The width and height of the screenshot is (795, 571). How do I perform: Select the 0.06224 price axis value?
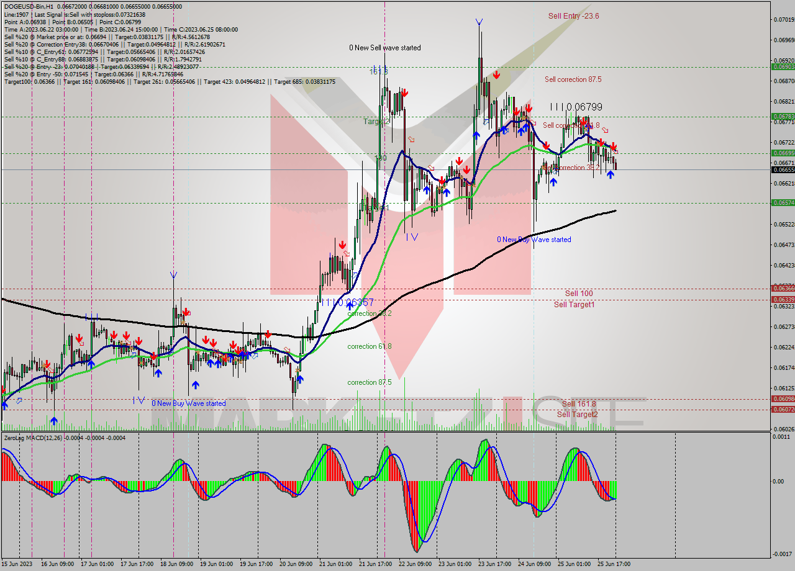pyautogui.click(x=784, y=347)
